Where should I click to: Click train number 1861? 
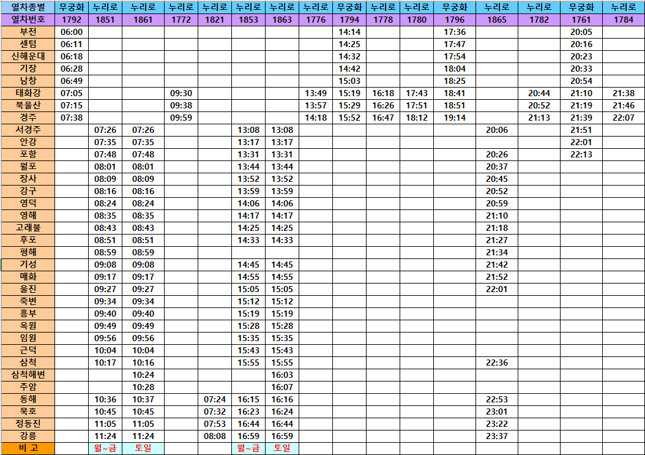pyautogui.click(x=143, y=20)
